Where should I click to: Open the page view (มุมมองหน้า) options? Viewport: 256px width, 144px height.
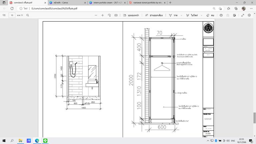tap(131, 15)
